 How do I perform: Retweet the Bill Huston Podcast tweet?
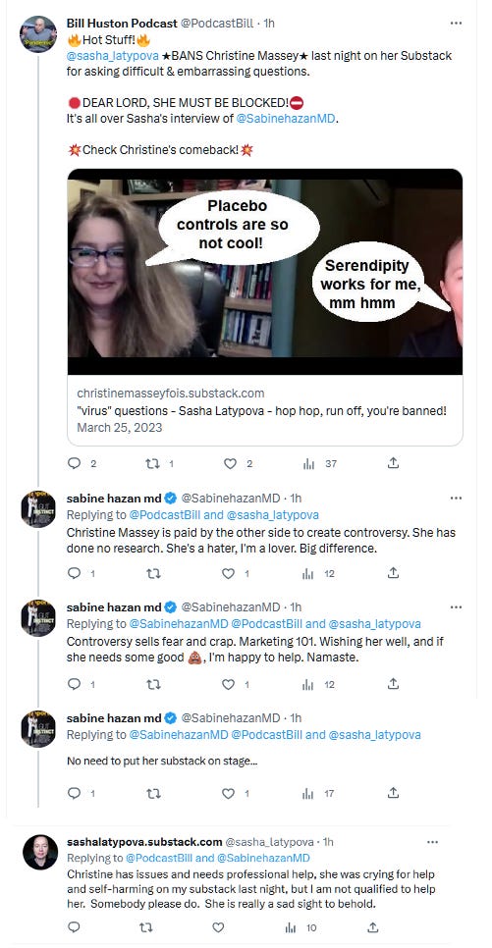coord(153,464)
